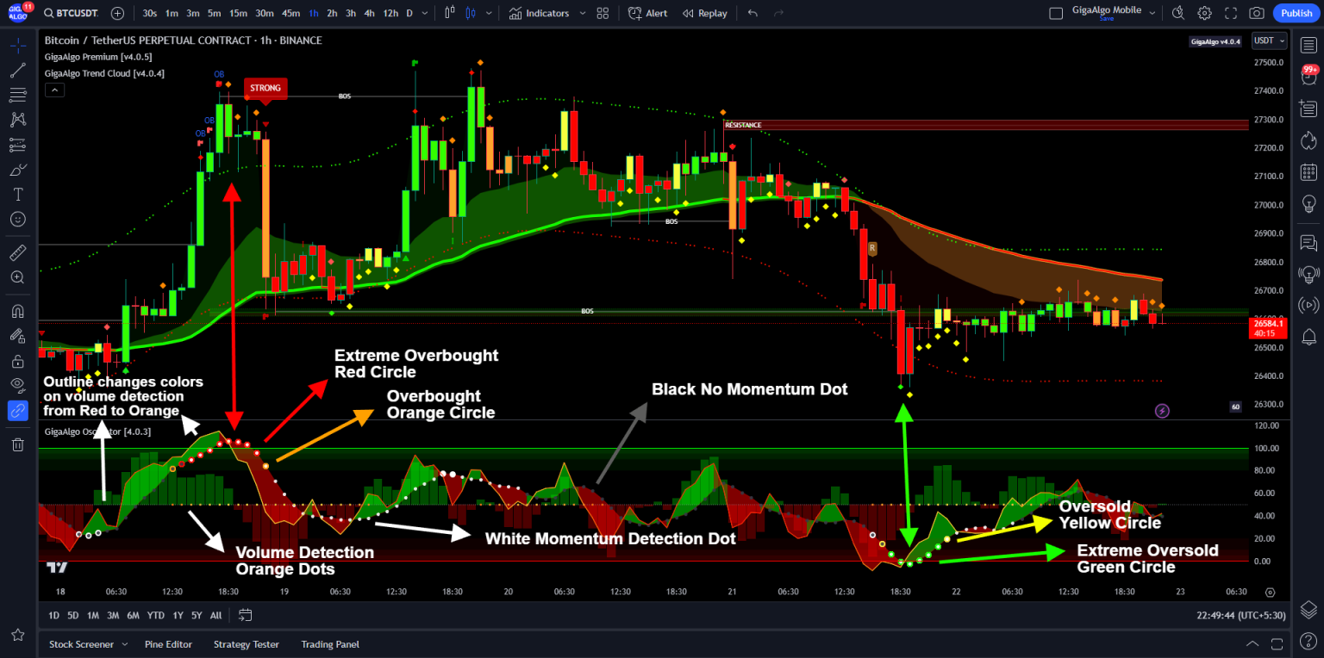Switch to the Strategy Tester tab
Image resolution: width=1324 pixels, height=658 pixels.
(246, 644)
